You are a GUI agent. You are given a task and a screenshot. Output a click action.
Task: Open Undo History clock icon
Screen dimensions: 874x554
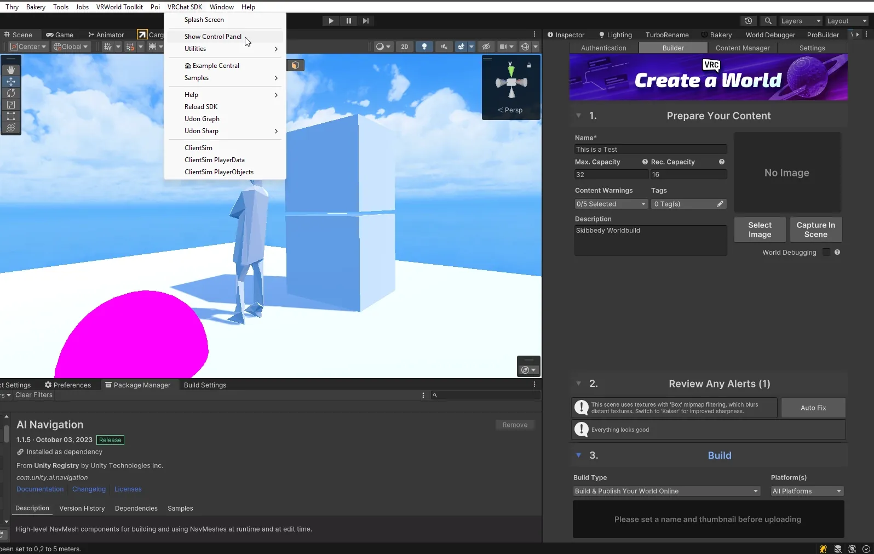click(749, 21)
